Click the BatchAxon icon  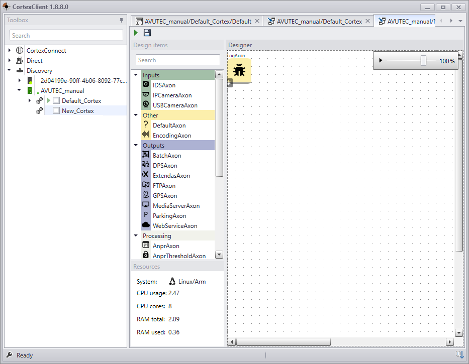[146, 155]
